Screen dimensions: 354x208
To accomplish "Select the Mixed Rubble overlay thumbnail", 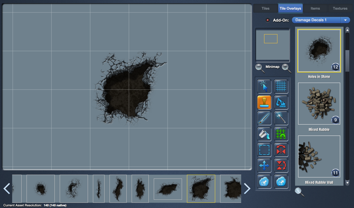I will click(x=319, y=104).
